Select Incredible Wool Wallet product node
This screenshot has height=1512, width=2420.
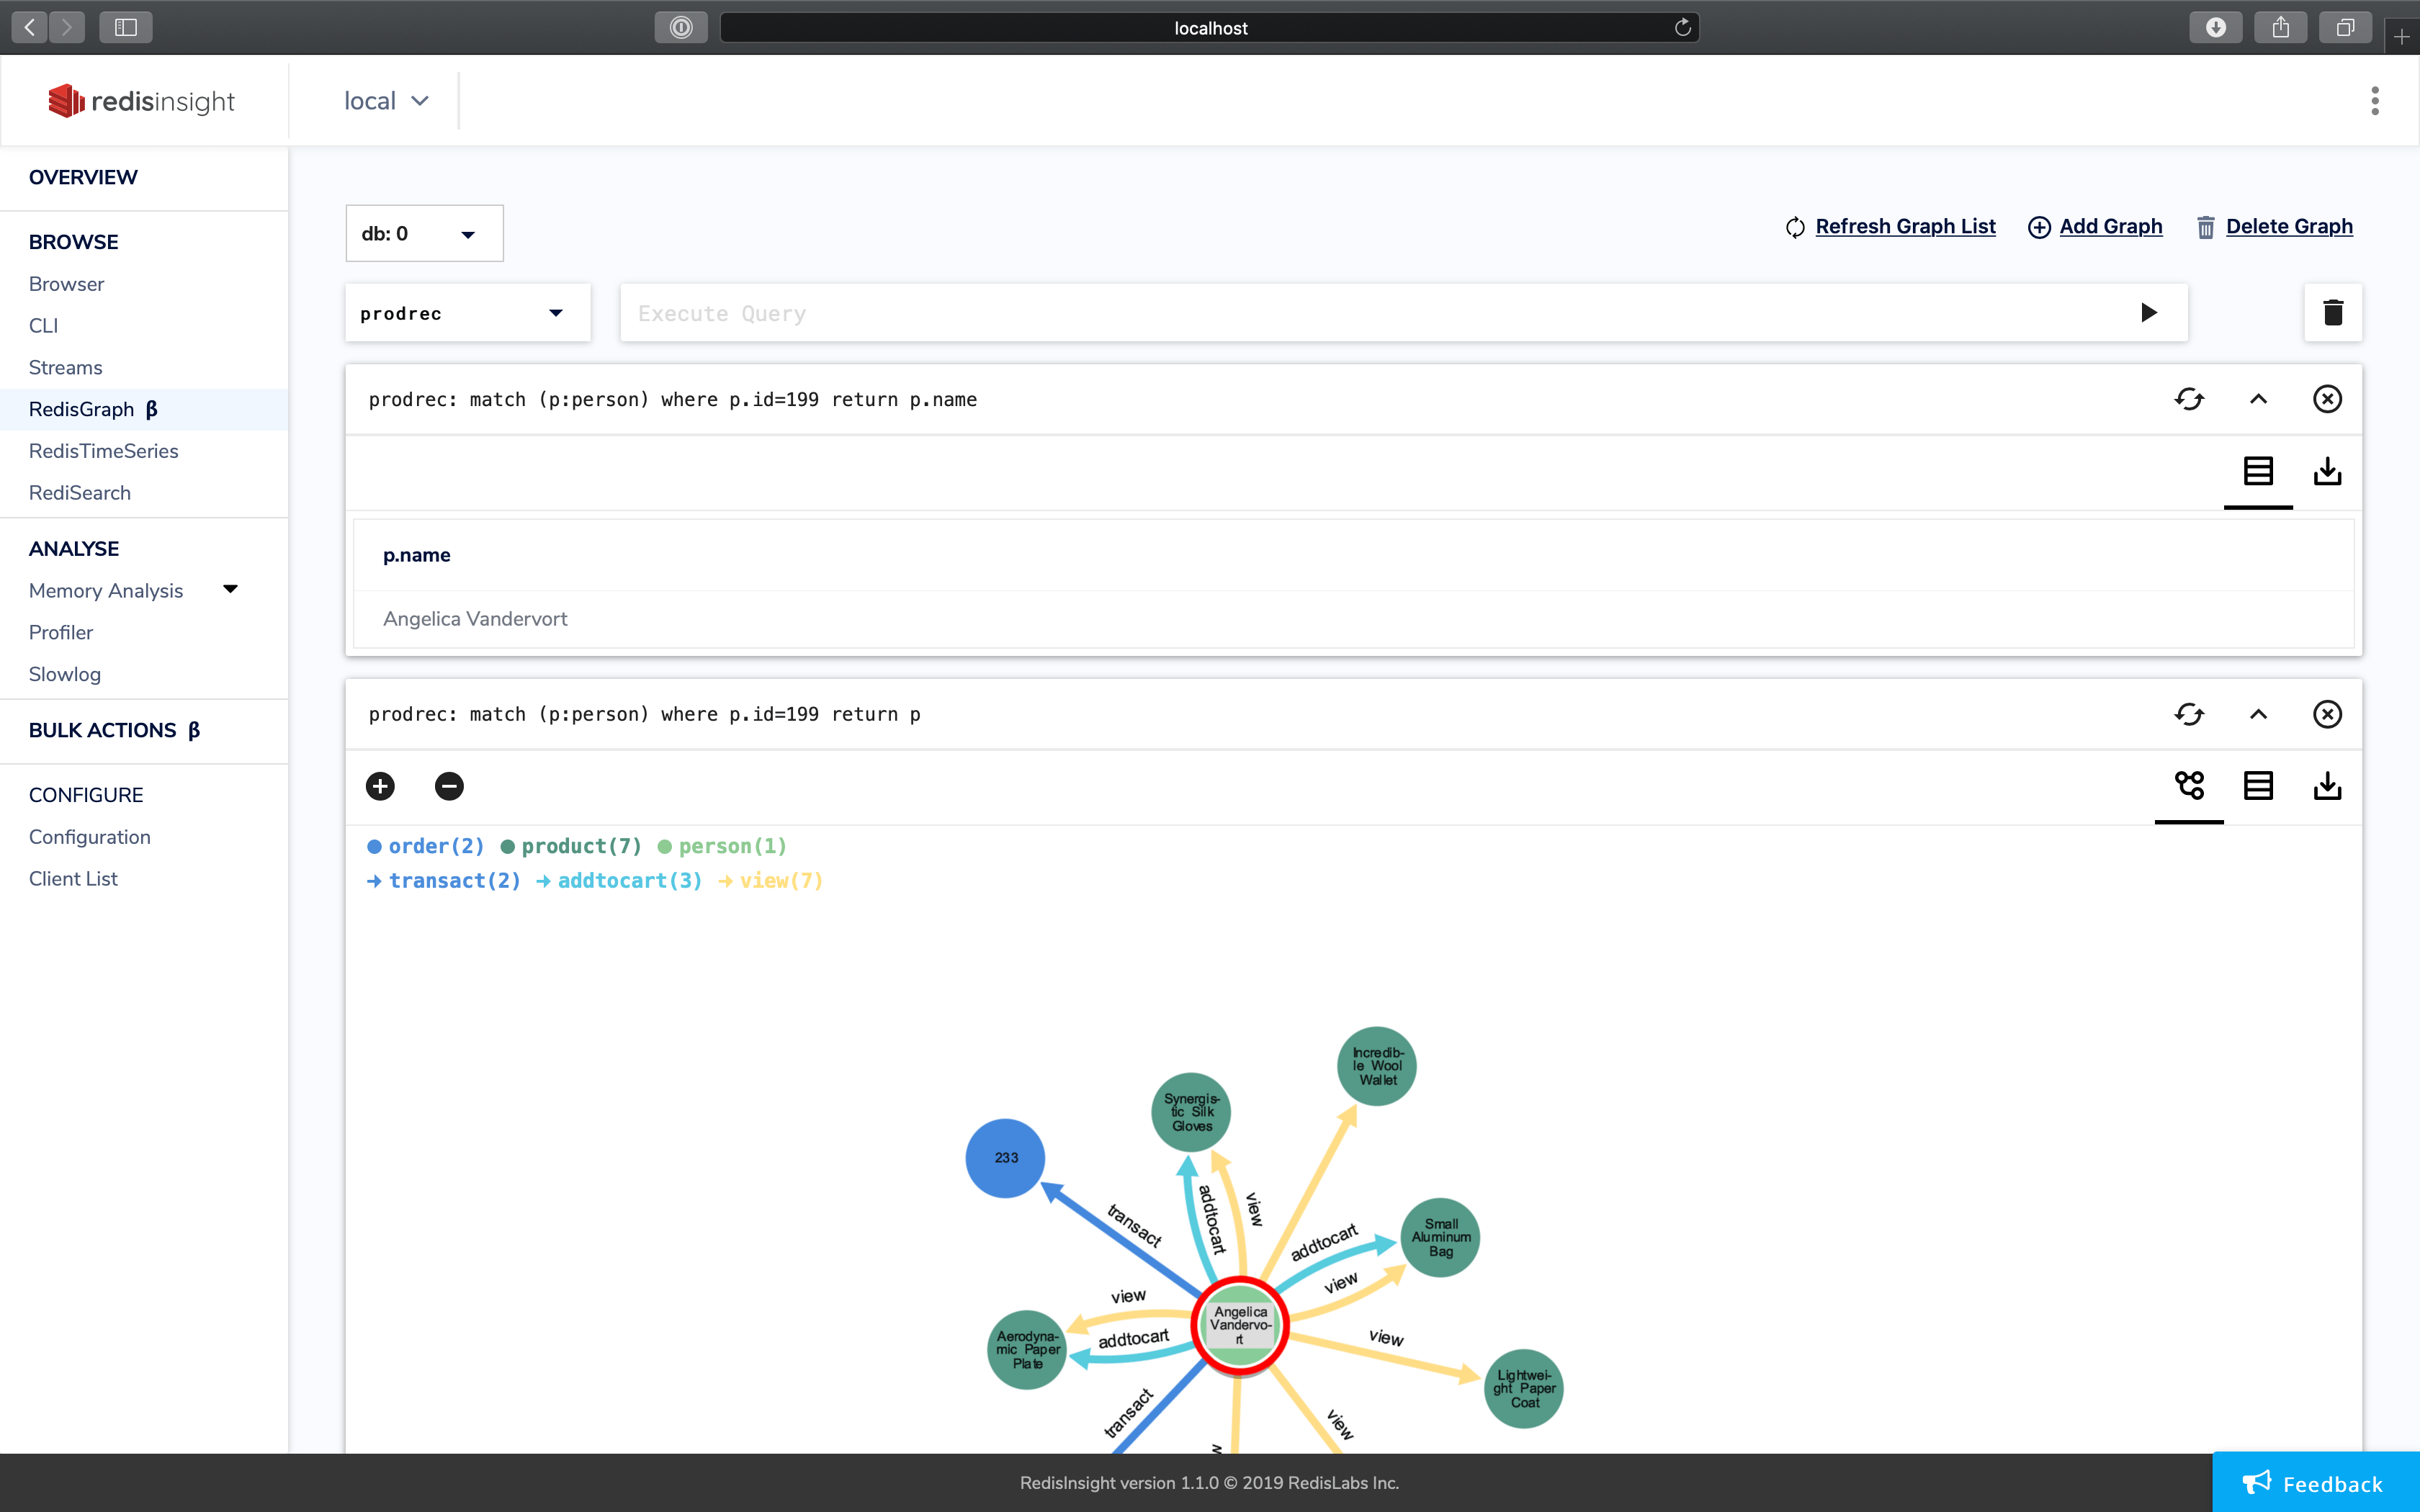pos(1377,1066)
